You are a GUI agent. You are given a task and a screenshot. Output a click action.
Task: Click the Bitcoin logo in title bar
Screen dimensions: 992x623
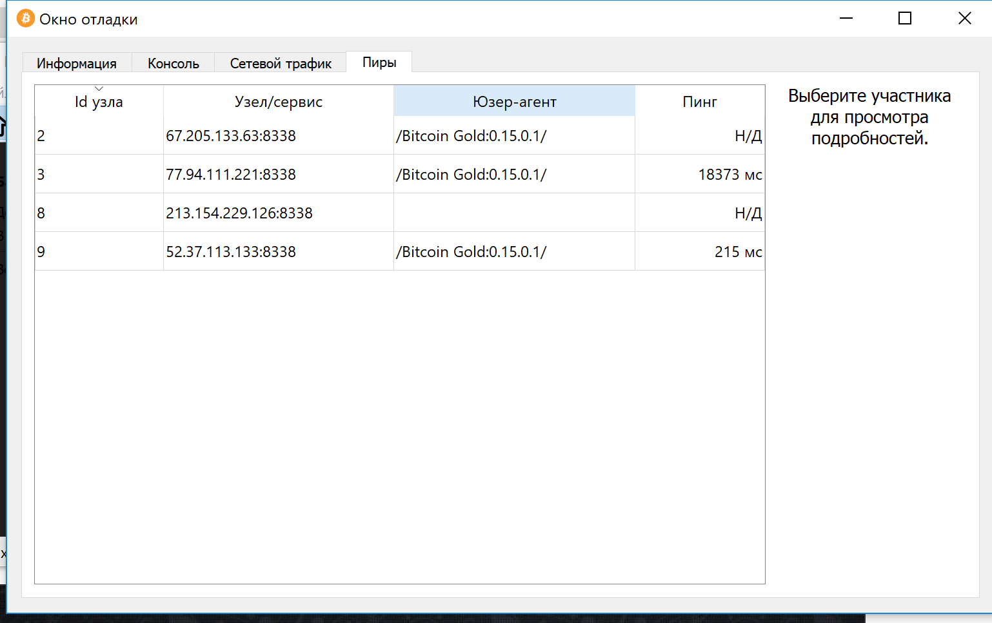click(x=25, y=18)
